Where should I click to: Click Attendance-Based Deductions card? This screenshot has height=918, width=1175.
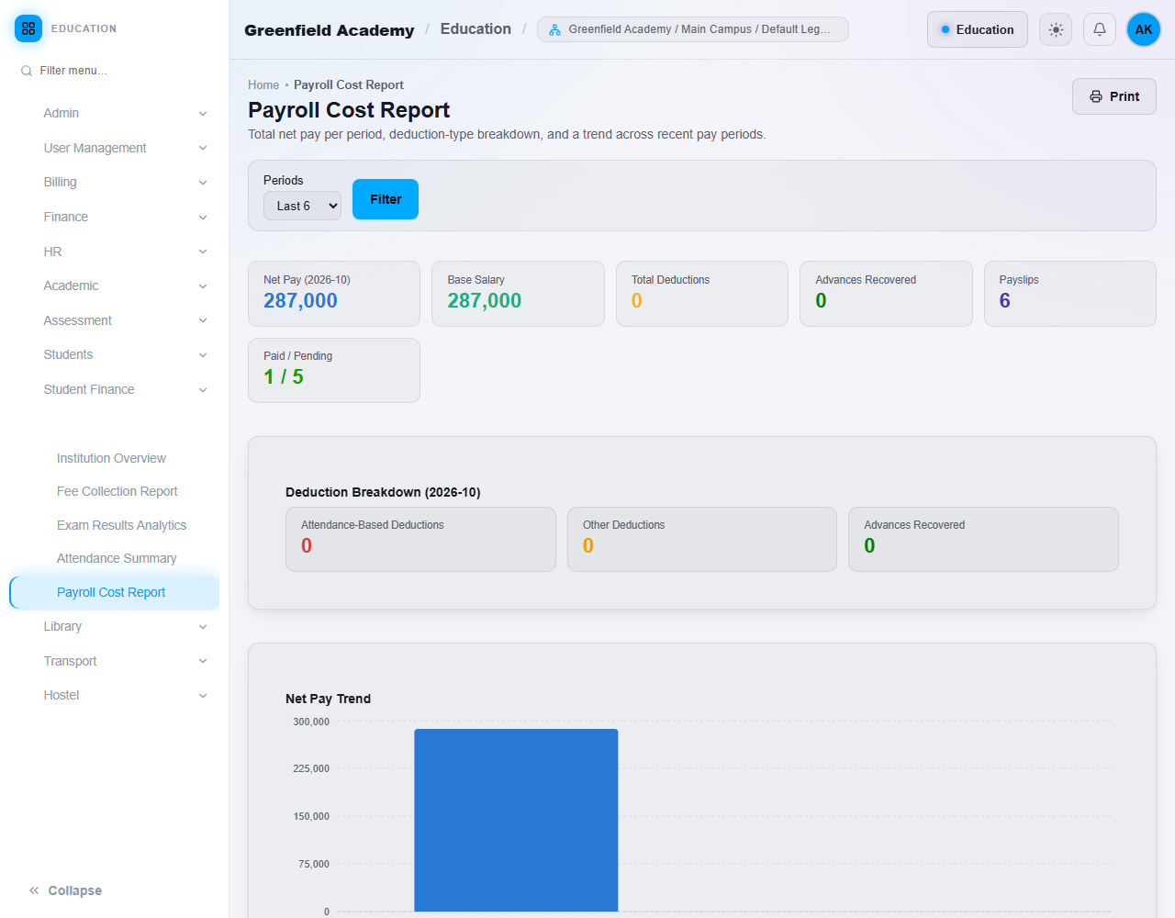tap(420, 539)
